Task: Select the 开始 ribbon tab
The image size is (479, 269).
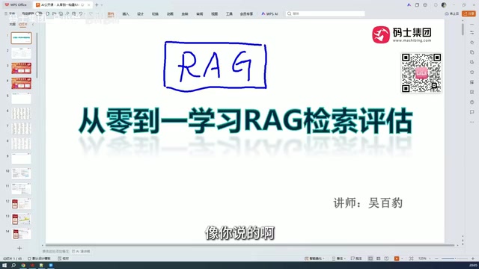Action: [x=111, y=13]
